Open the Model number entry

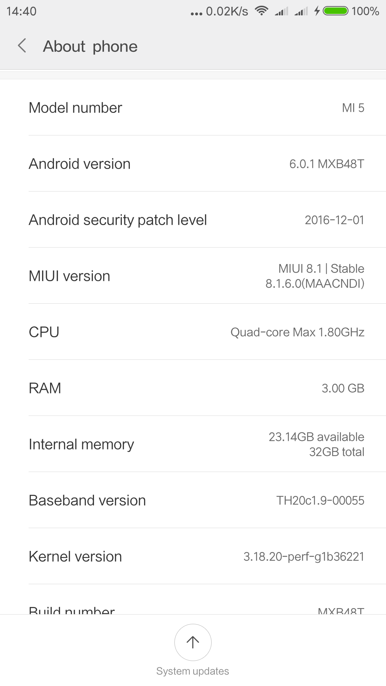point(193,108)
